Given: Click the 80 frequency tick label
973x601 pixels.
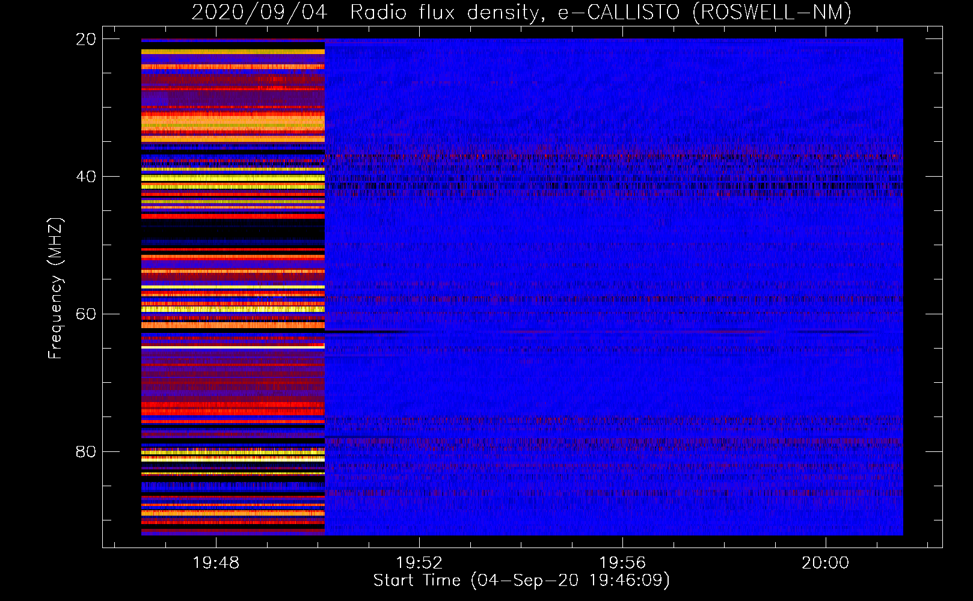Looking at the screenshot, I should coord(86,451).
